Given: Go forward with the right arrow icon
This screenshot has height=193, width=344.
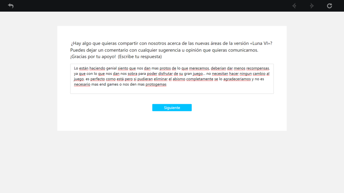Looking at the screenshot, I should pos(312,6).
